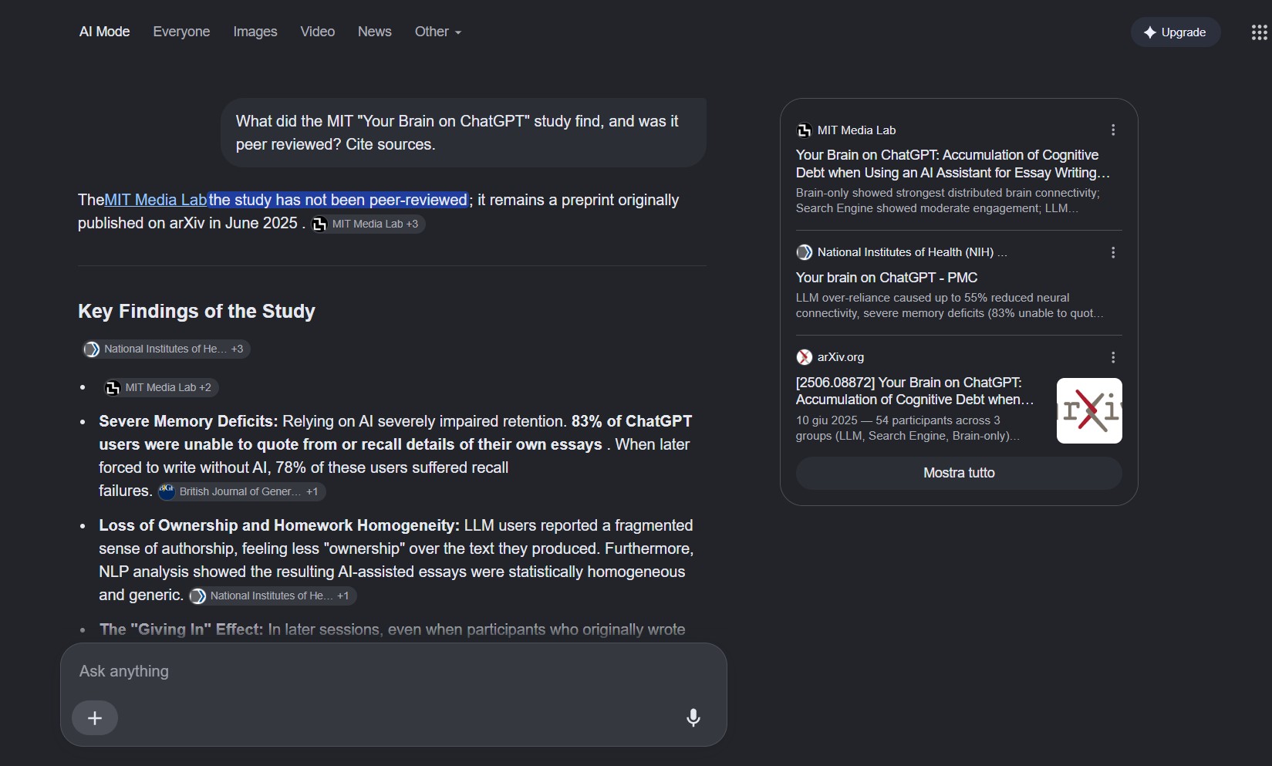This screenshot has width=1272, height=766.
Task: Open the 'National Institutes of He… +1' citation chip
Action: 272,596
